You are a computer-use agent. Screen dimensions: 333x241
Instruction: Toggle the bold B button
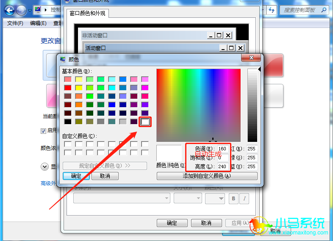click(233, 199)
